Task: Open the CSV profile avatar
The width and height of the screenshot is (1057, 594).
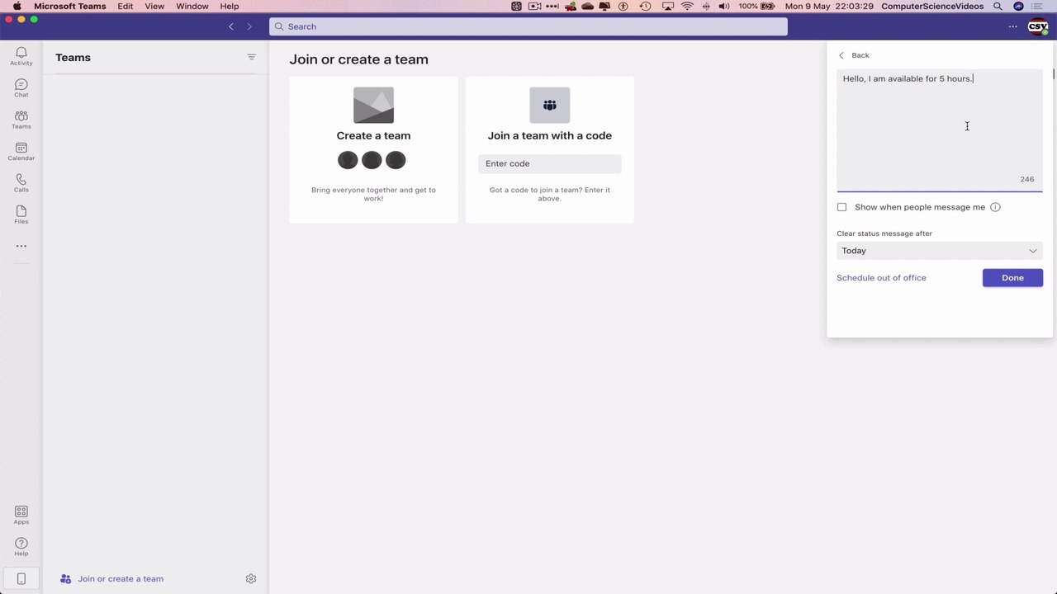Action: (1038, 26)
